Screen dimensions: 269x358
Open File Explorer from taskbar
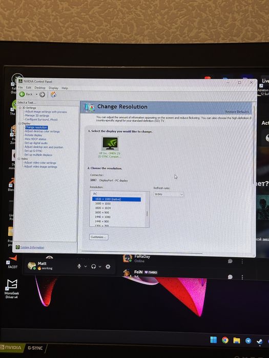click(x=237, y=341)
